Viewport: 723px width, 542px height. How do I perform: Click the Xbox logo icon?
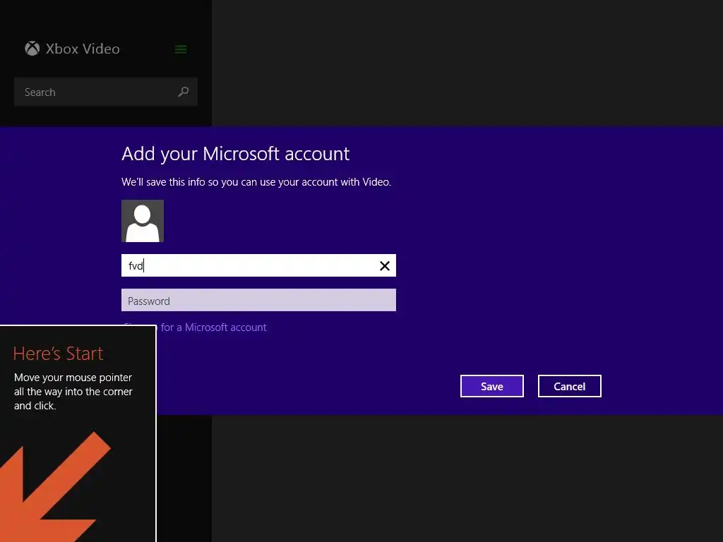tap(32, 49)
